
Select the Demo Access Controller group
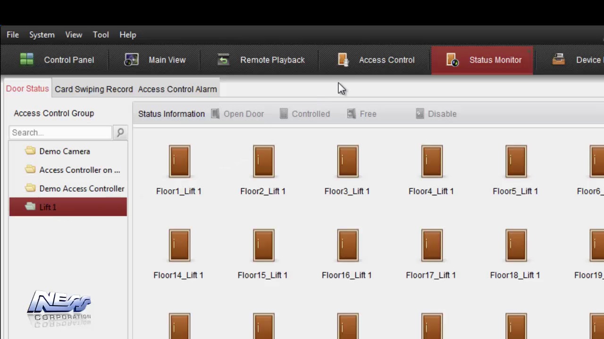click(x=68, y=188)
